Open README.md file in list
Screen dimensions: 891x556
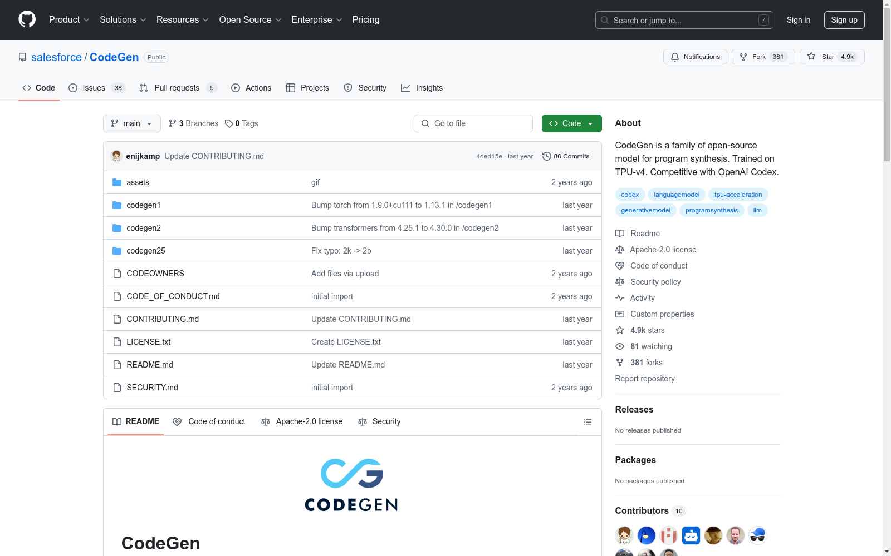(x=149, y=365)
